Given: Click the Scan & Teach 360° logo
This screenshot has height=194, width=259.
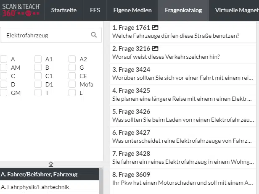Looking at the screenshot, I should pyautogui.click(x=21, y=10).
